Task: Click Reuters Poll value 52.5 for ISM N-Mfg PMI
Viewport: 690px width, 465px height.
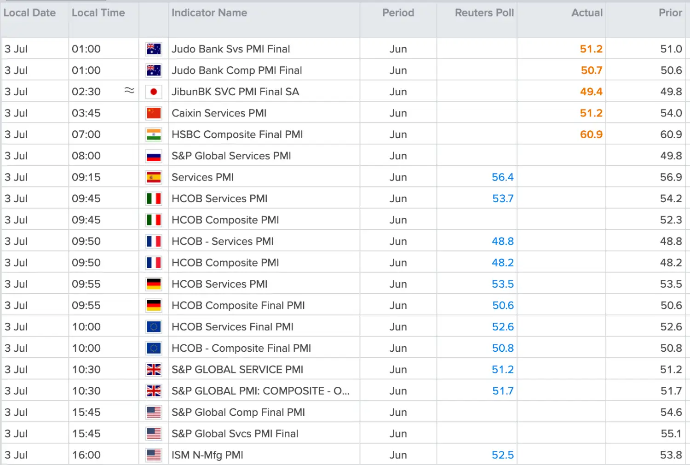Action: pos(503,455)
